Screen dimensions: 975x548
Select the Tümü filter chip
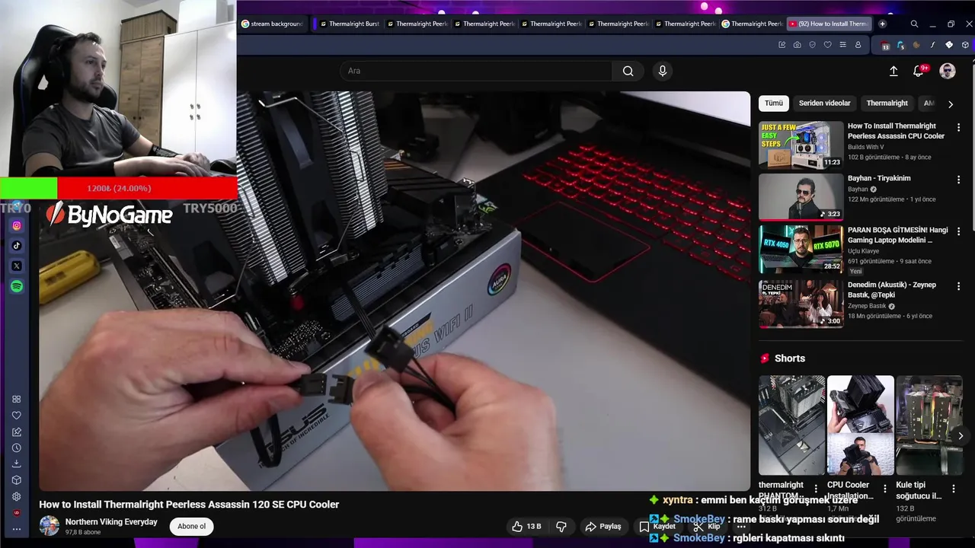tap(774, 103)
